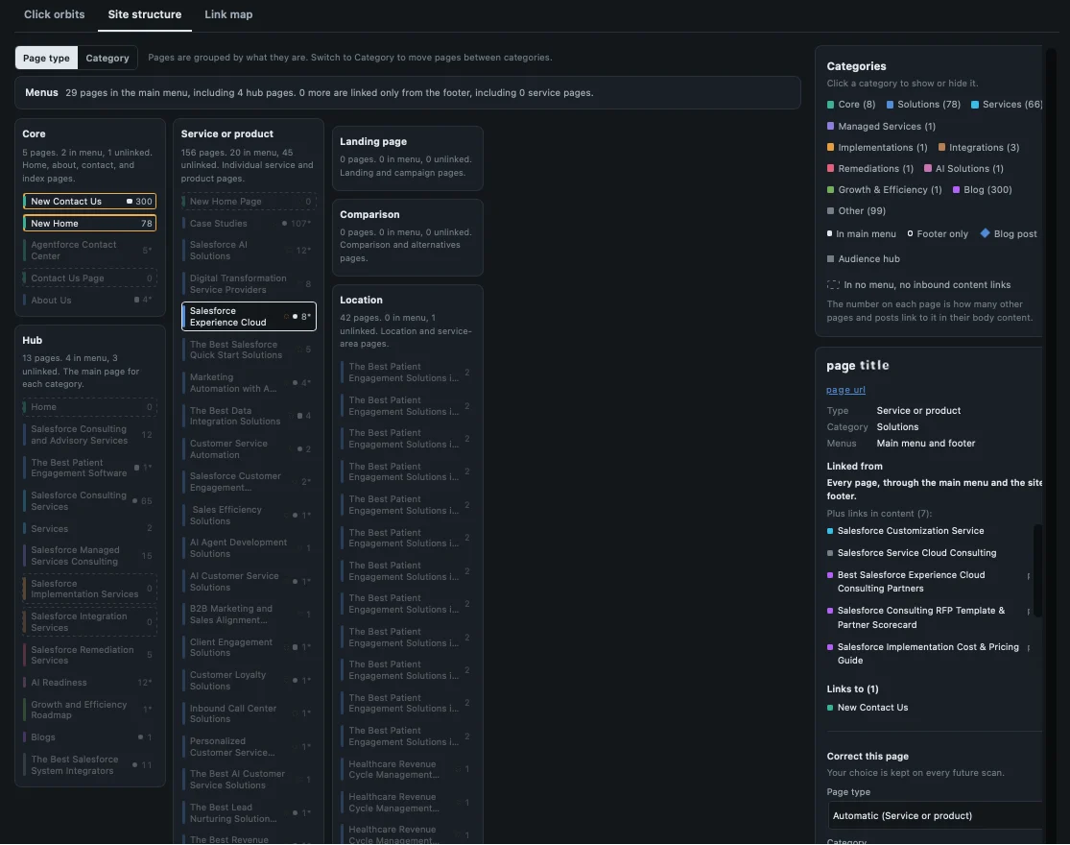Toggle Implementations (1) category
Image resolution: width=1070 pixels, height=845 pixels.
click(877, 148)
